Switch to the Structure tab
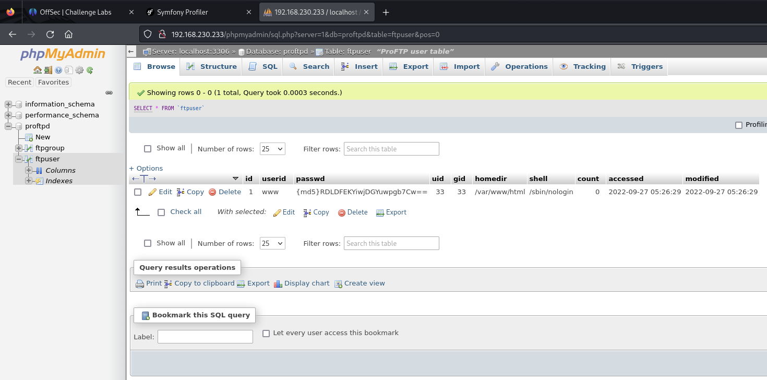The image size is (767, 380). [x=211, y=66]
